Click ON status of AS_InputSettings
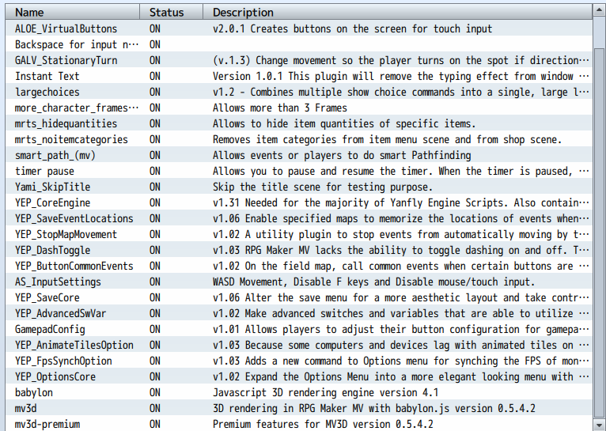This screenshot has height=431, width=606. 155,282
